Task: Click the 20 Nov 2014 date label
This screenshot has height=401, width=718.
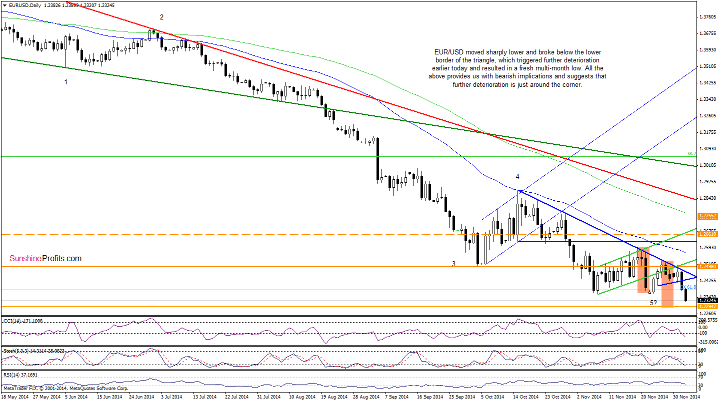Action: pos(654,397)
